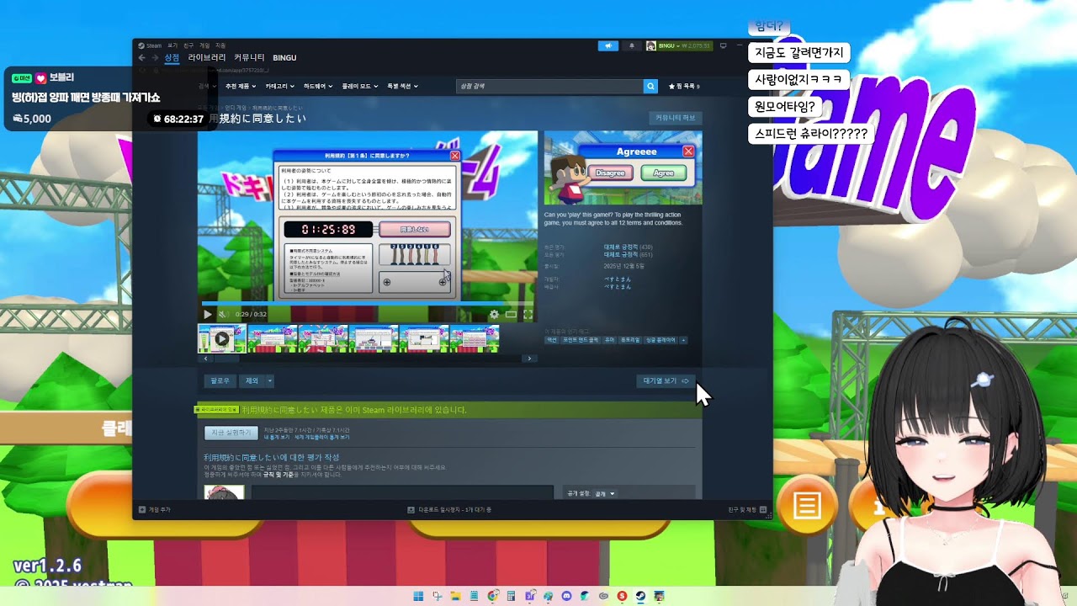Click the 액션 tag
1077x606 pixels.
click(552, 340)
